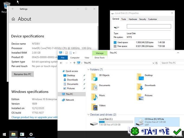The image size is (184, 138).
Task: Select General tab in Properties
Action: pos(116,19)
